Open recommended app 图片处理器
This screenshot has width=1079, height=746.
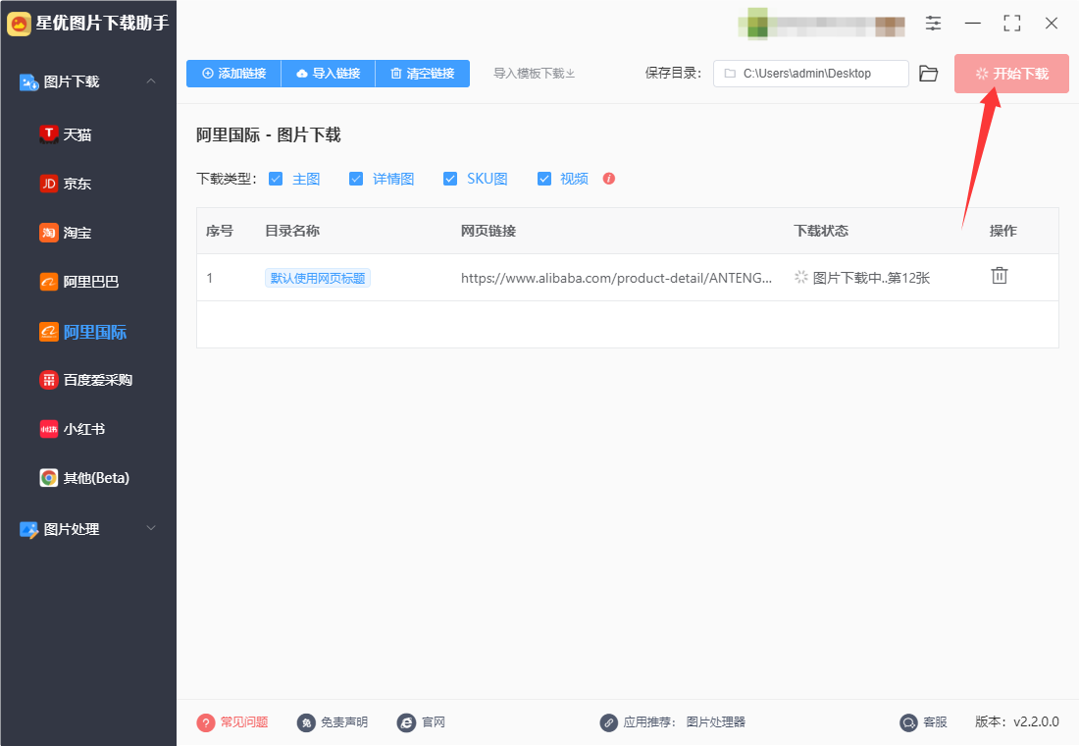[716, 721]
